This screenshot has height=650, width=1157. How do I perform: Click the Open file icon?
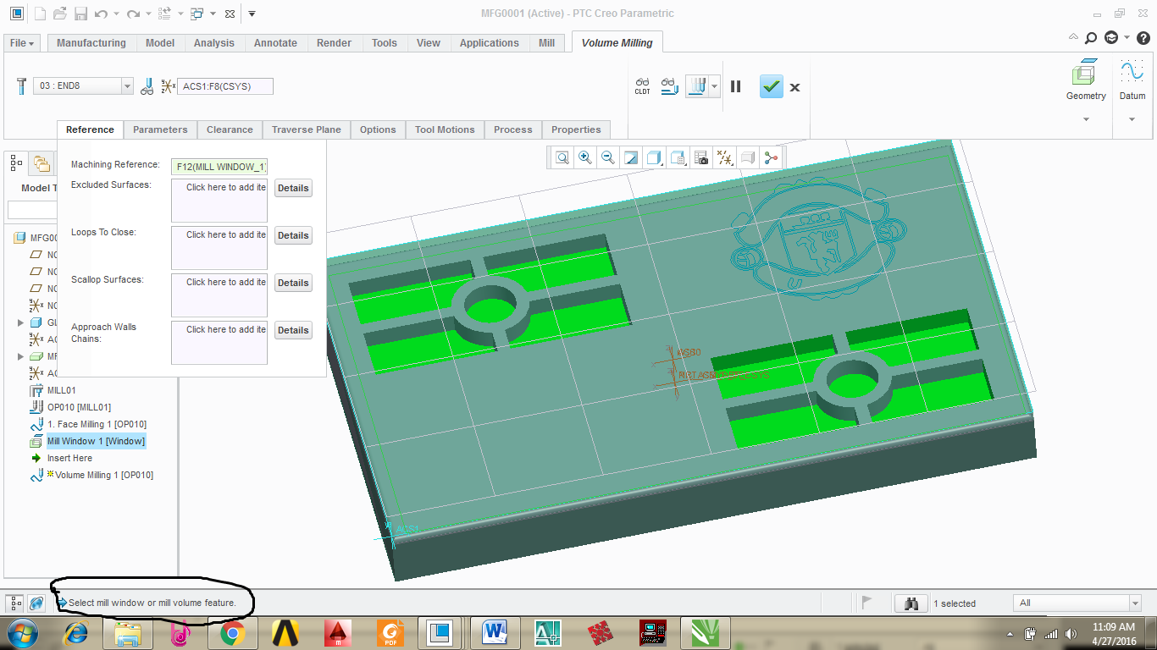point(60,14)
